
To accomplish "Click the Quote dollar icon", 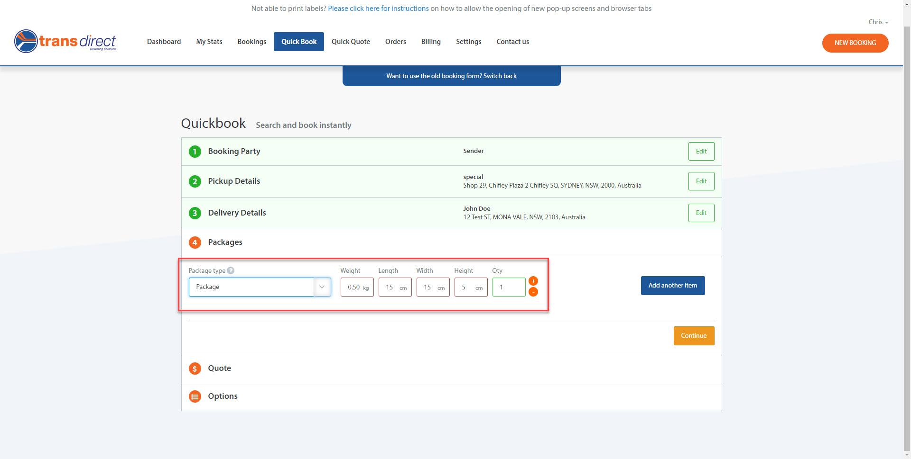I will click(x=195, y=369).
